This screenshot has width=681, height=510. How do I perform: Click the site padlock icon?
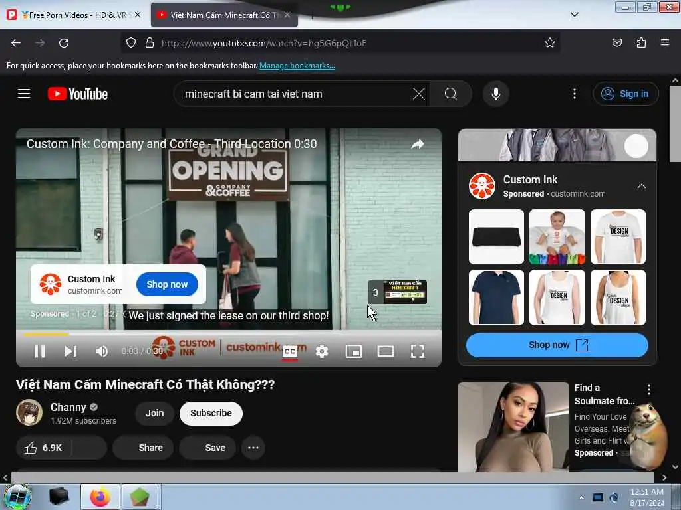150,43
